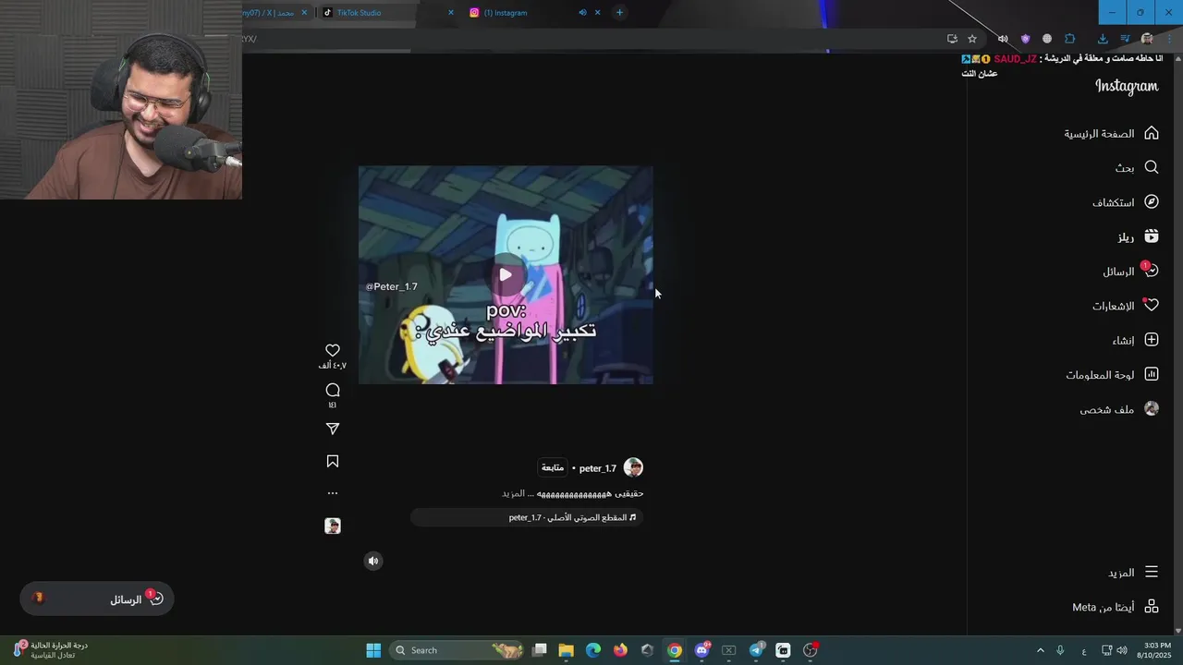Open the reel's three-dot options menu

(x=333, y=493)
